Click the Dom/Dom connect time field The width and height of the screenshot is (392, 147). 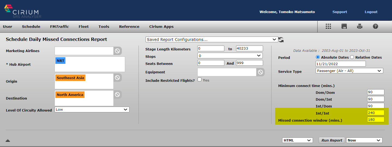pyautogui.click(x=376, y=92)
